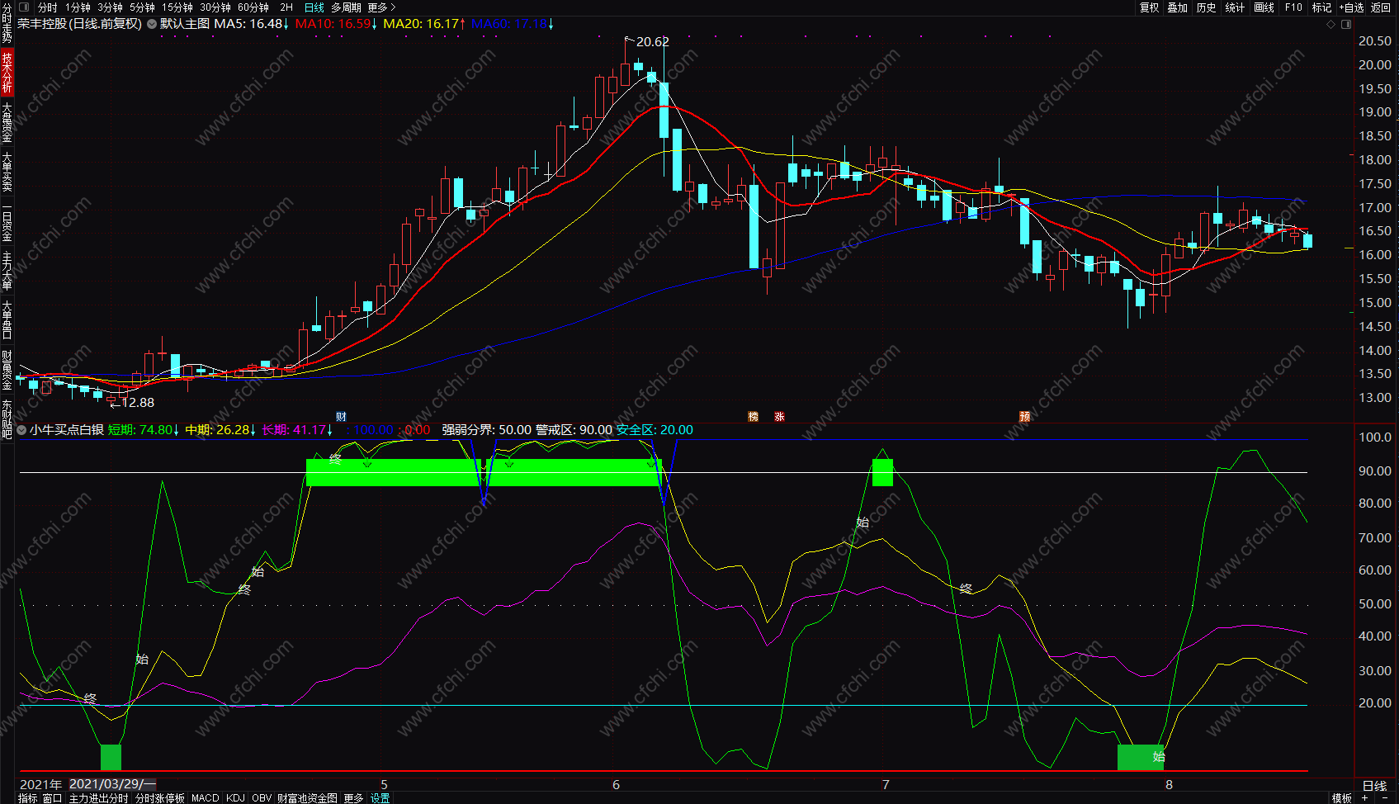Add stock via +自选 button
Image resolution: width=1399 pixels, height=804 pixels.
pos(1351,7)
